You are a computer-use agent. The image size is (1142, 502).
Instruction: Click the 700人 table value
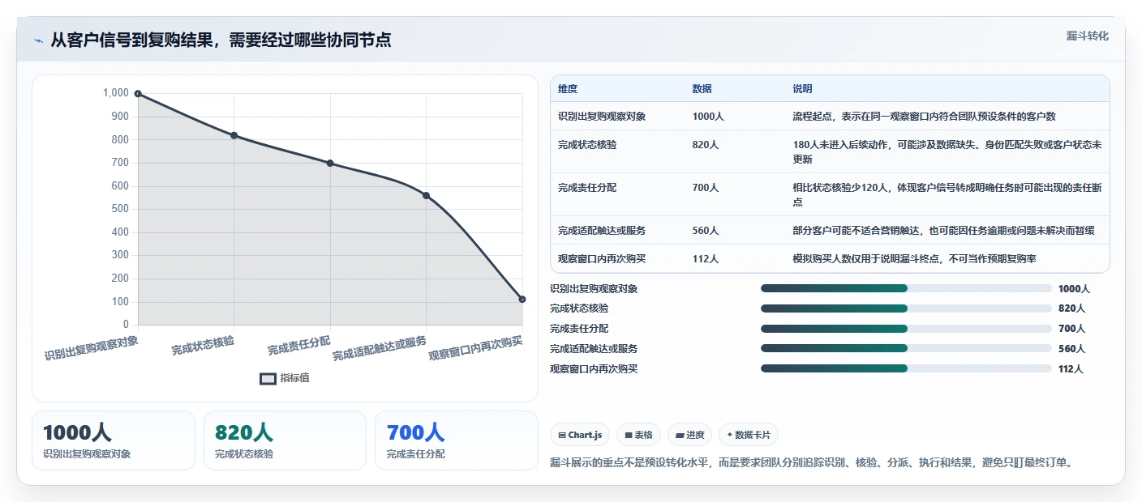point(706,188)
